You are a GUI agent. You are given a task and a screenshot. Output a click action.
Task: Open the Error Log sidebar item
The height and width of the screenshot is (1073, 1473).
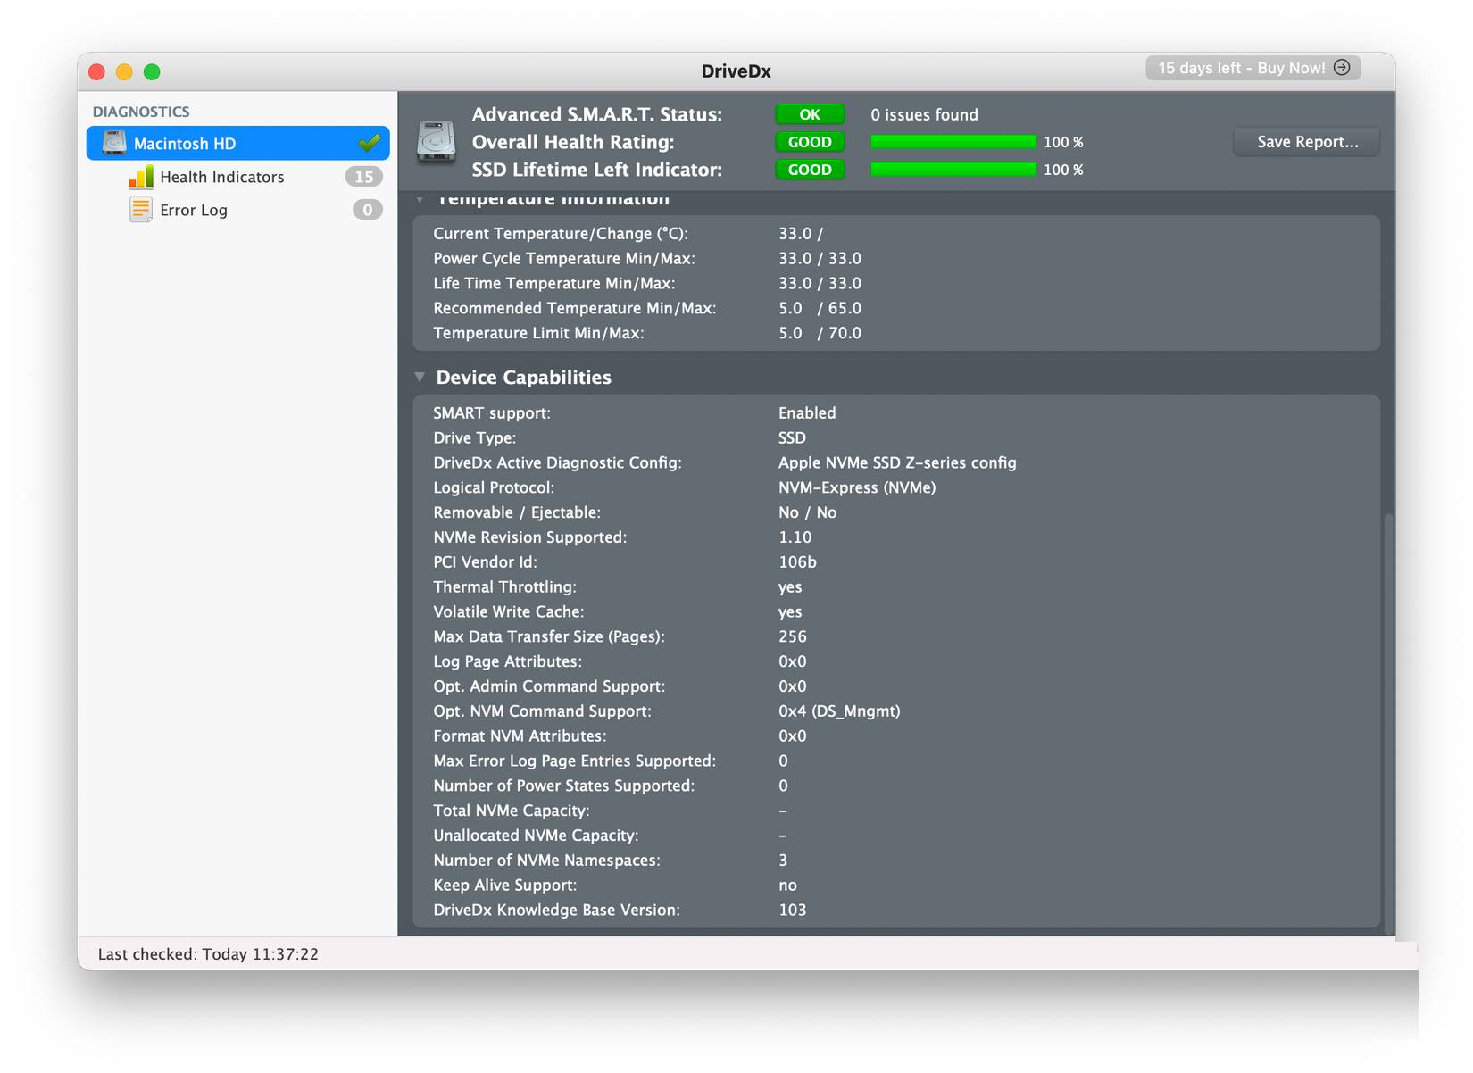[x=194, y=210]
